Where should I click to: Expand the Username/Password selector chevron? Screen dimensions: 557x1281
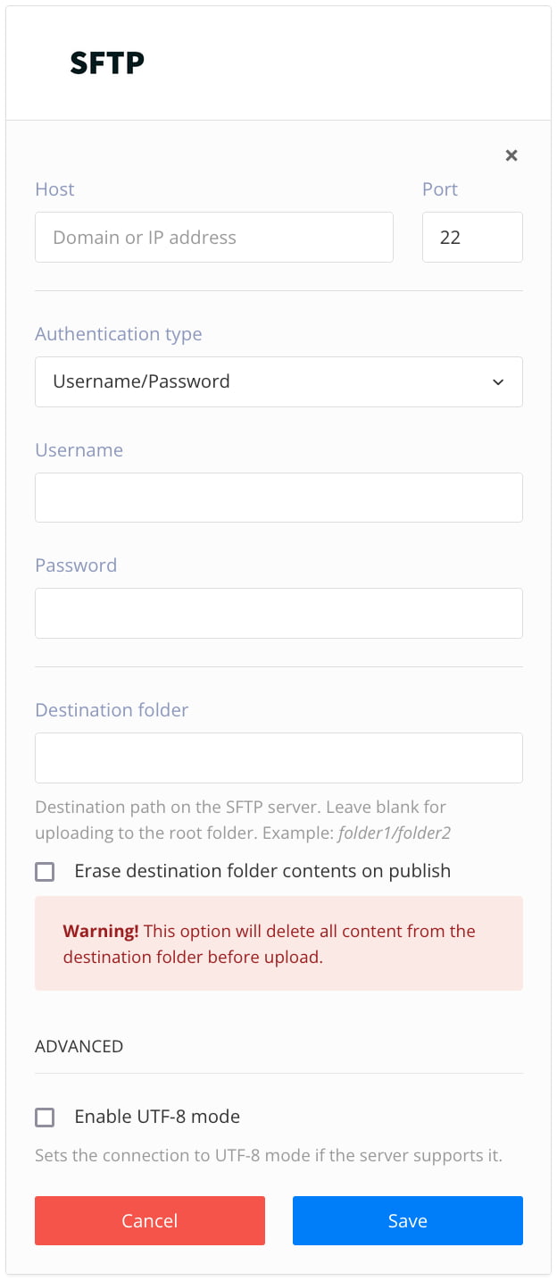[x=498, y=381]
